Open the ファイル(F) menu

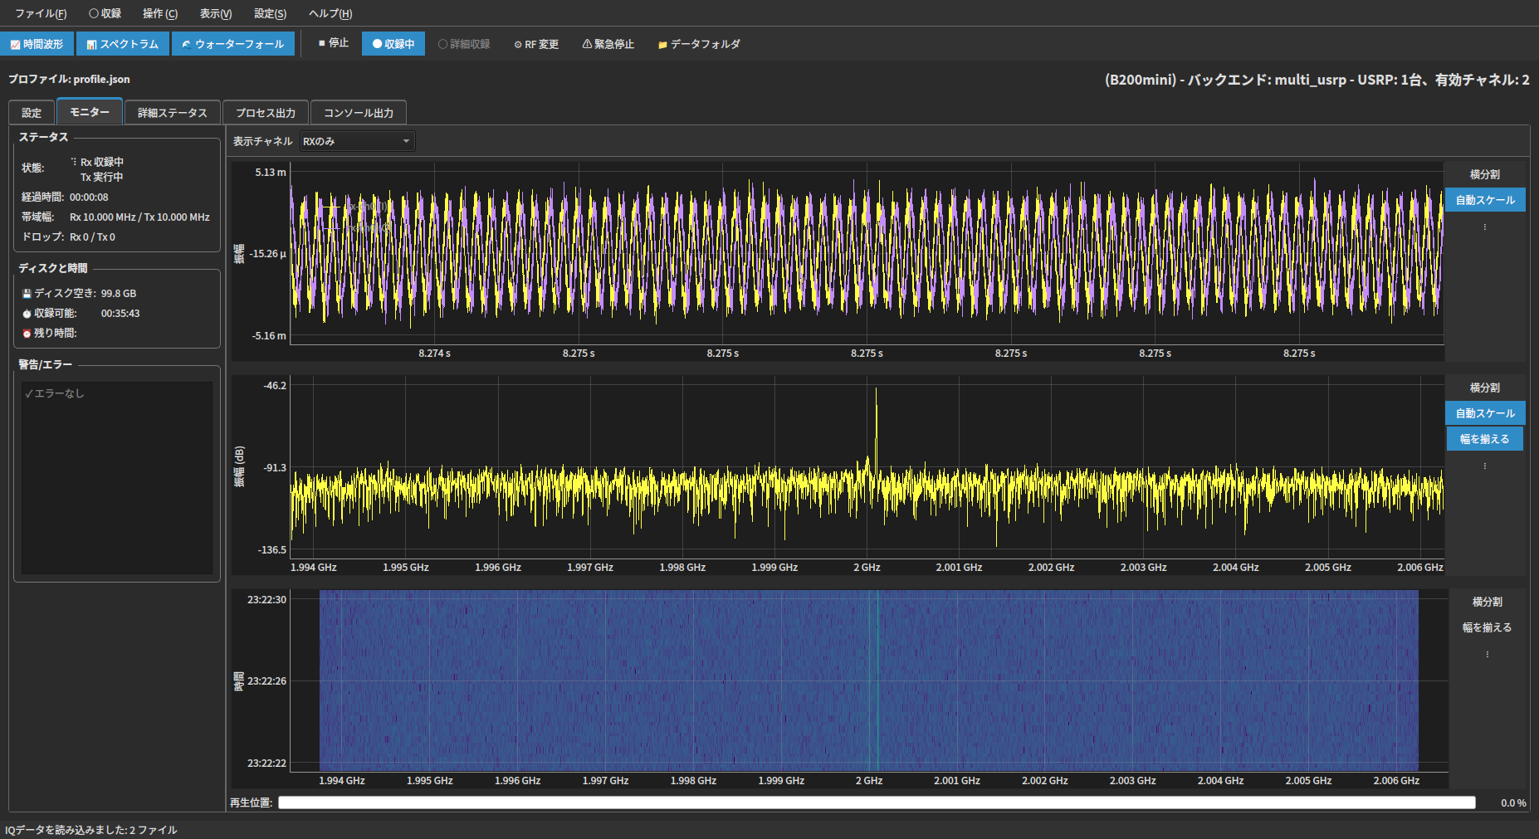(x=41, y=13)
